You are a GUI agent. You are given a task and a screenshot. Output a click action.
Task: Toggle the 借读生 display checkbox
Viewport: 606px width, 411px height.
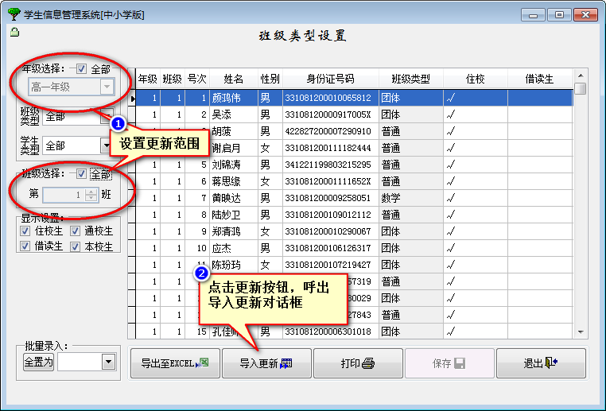26,246
